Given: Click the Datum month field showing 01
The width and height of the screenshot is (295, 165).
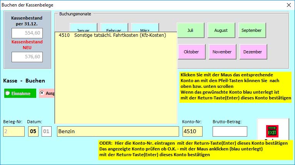Looking at the screenshot, I should coord(47,131).
